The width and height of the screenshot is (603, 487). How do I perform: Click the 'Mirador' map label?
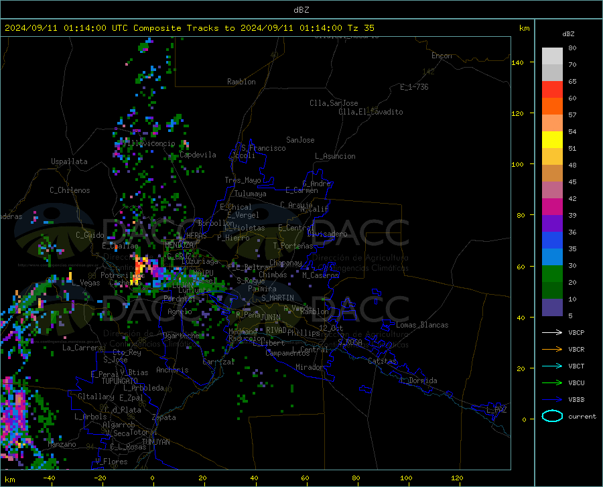309,367
